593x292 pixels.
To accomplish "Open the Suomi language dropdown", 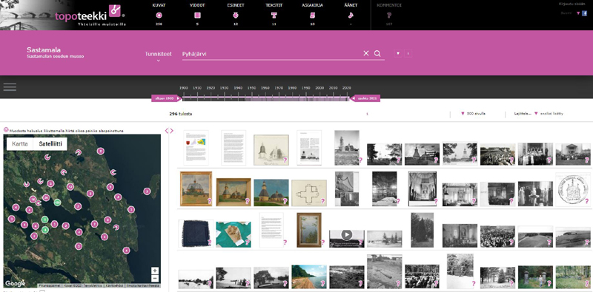I will 571,13.
